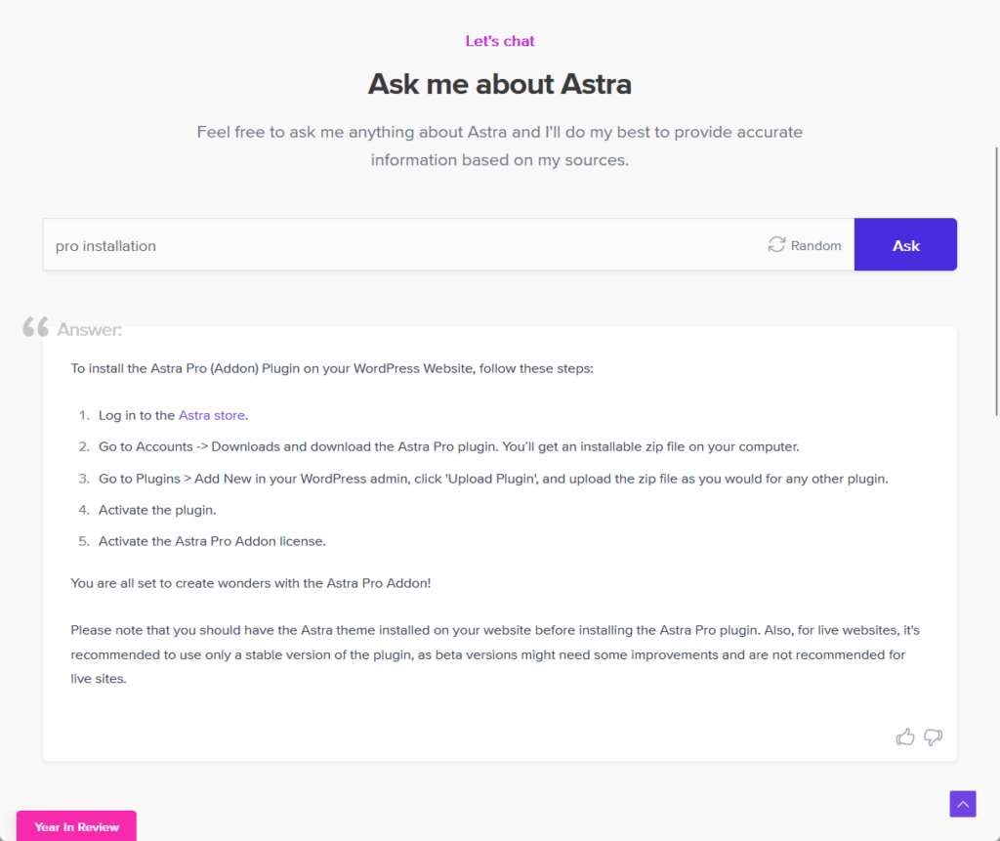Click 'To install the Astra Pro (Addon) Plugin' sentence
Viewport: 1000px width, 841px height.
coord(332,369)
